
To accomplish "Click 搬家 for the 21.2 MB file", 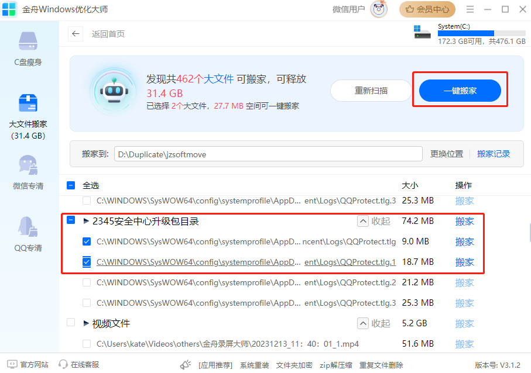I will coord(464,283).
